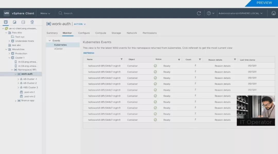Collapse the Events section

(50, 40)
